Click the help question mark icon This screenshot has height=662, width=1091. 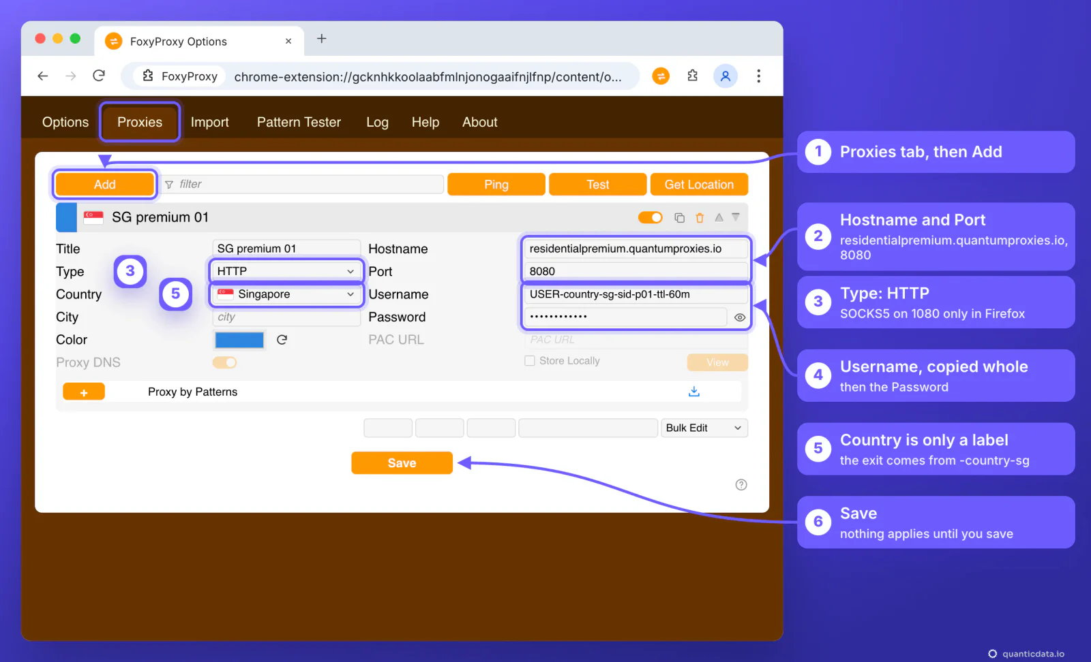point(741,485)
